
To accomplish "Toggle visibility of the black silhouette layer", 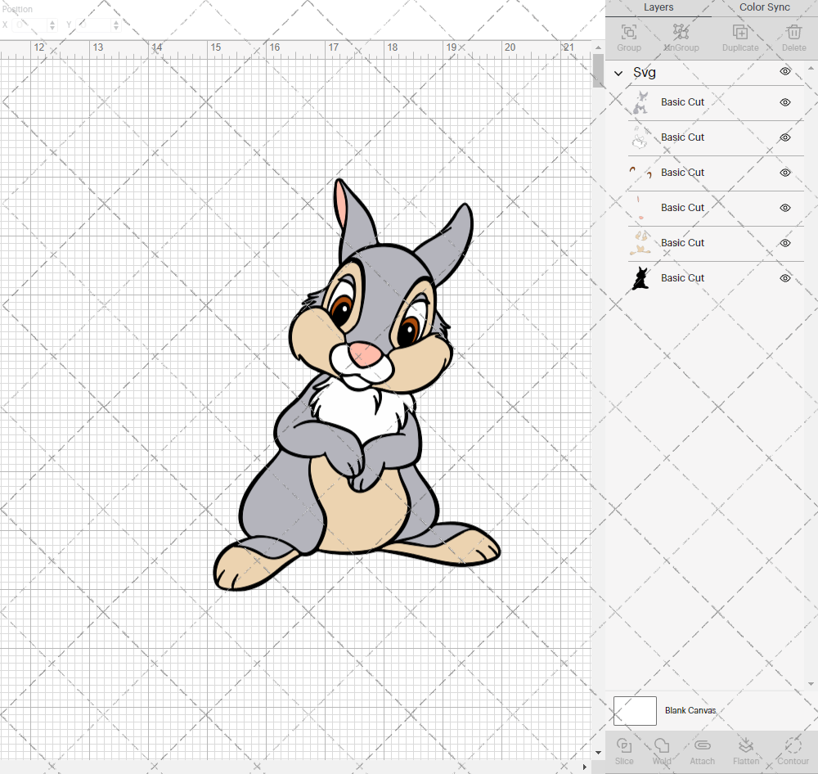I will pos(784,278).
